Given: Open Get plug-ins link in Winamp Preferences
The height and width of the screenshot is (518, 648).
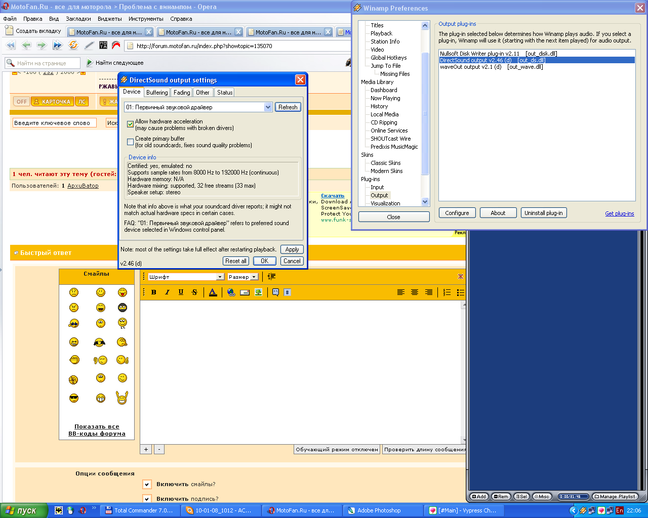Looking at the screenshot, I should tap(620, 213).
